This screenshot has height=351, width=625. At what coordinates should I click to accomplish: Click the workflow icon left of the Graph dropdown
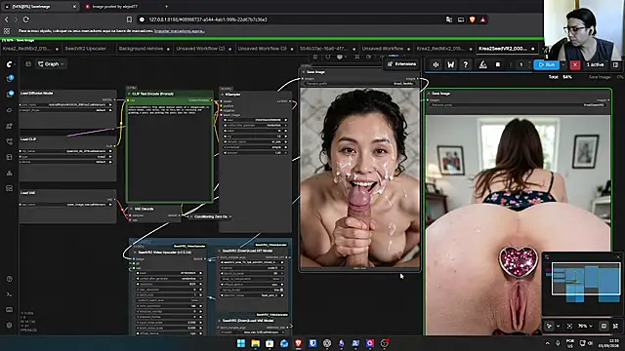(28, 63)
